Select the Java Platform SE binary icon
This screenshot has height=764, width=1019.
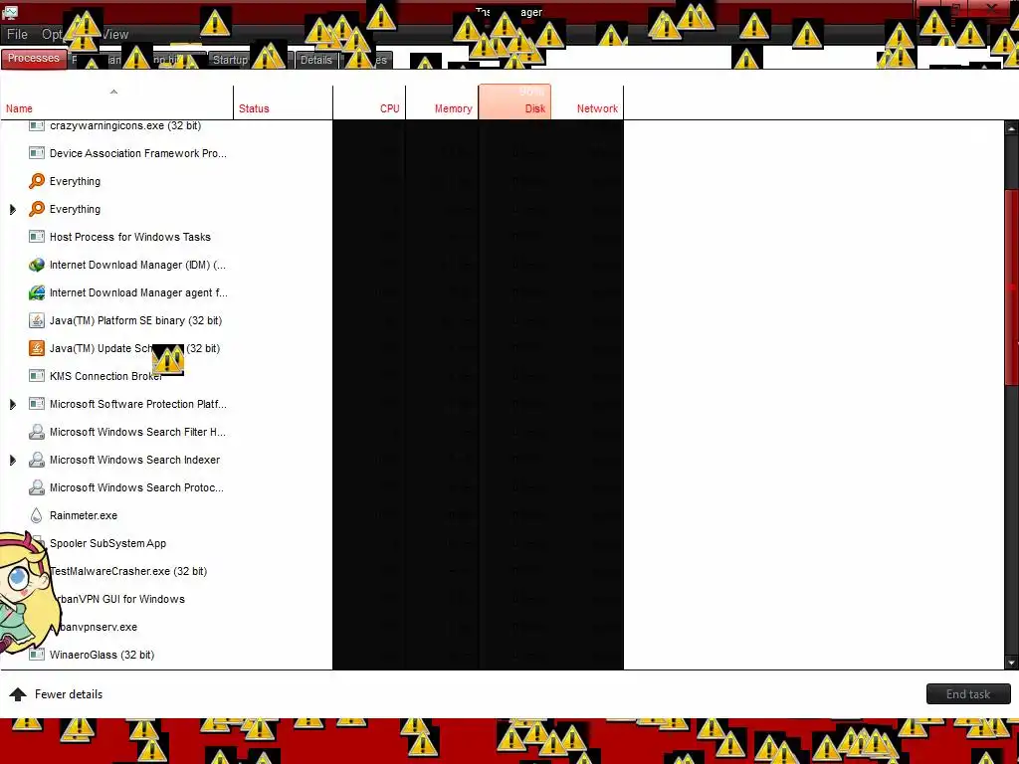[x=37, y=321]
